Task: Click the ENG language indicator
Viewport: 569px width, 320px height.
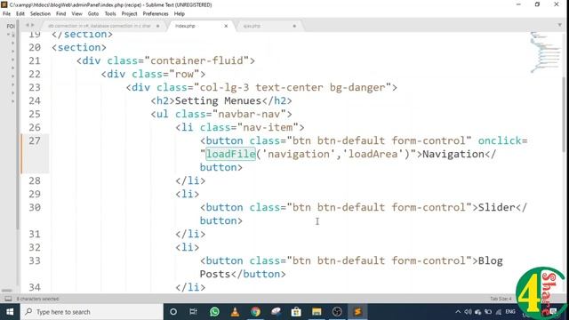Action: [510, 312]
